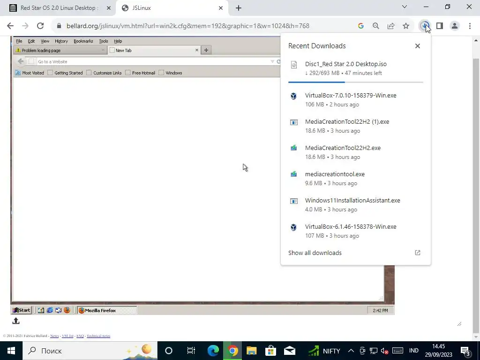The image size is (480, 360).
Task: Close the JSLinux tab
Action: tap(221, 8)
